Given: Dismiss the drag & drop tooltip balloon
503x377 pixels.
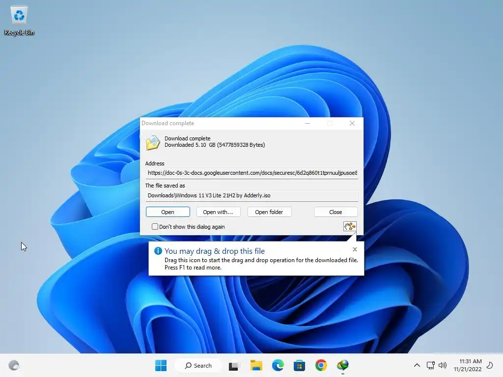Looking at the screenshot, I should click(355, 249).
